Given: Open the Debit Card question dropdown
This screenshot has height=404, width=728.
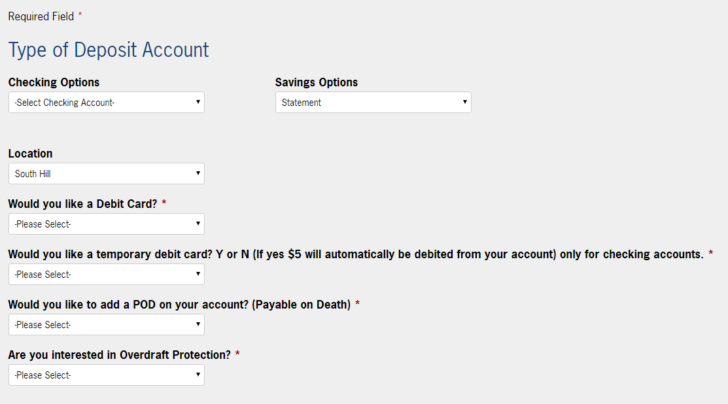Looking at the screenshot, I should [x=106, y=224].
